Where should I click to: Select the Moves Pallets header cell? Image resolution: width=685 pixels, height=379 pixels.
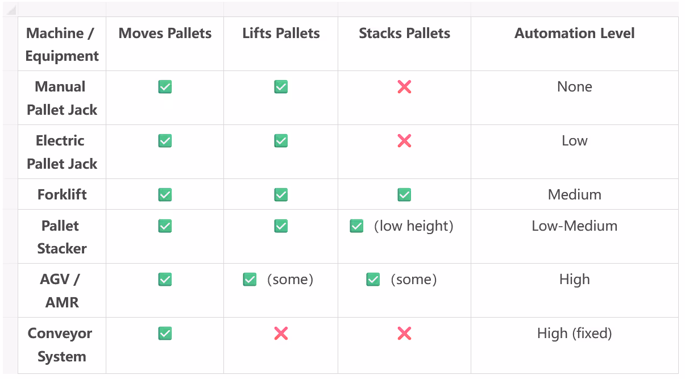click(165, 44)
